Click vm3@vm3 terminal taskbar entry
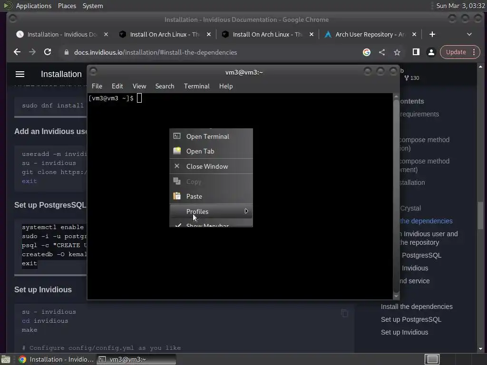Image resolution: width=487 pixels, height=365 pixels. (x=136, y=359)
